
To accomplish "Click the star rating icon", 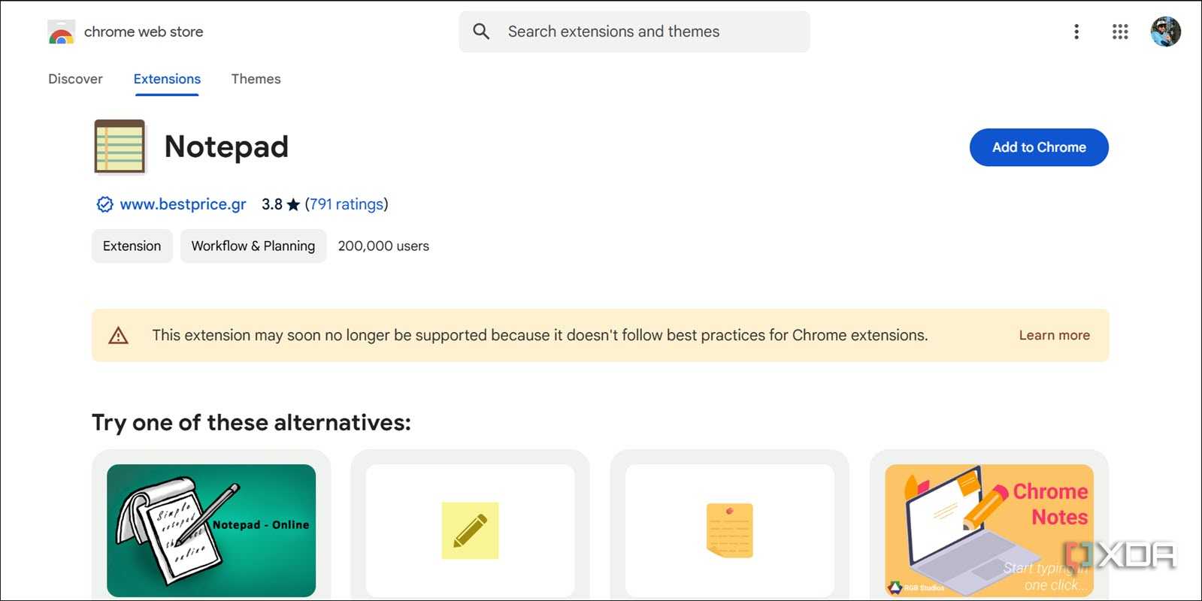I will [293, 204].
